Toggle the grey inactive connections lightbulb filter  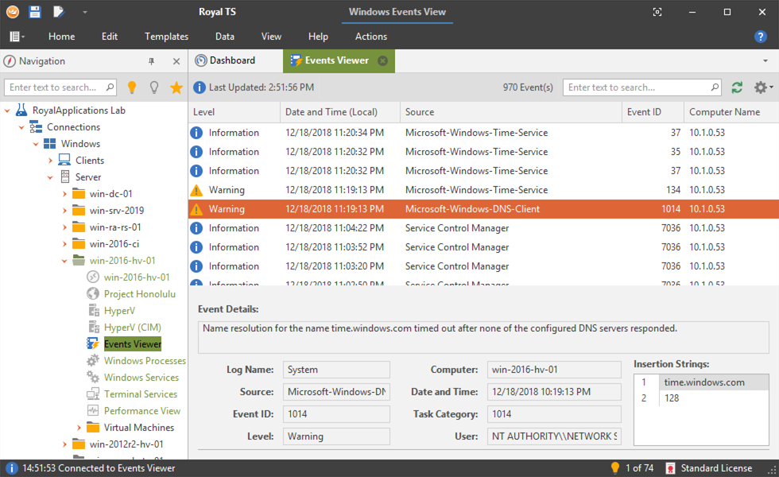tap(154, 87)
